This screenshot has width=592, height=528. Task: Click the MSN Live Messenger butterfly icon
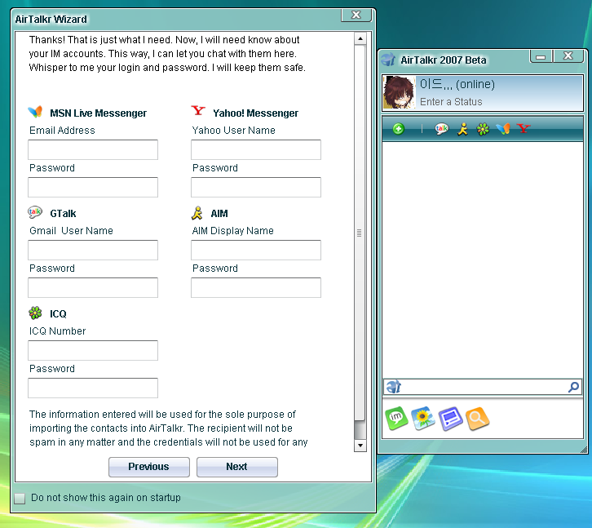tap(36, 111)
